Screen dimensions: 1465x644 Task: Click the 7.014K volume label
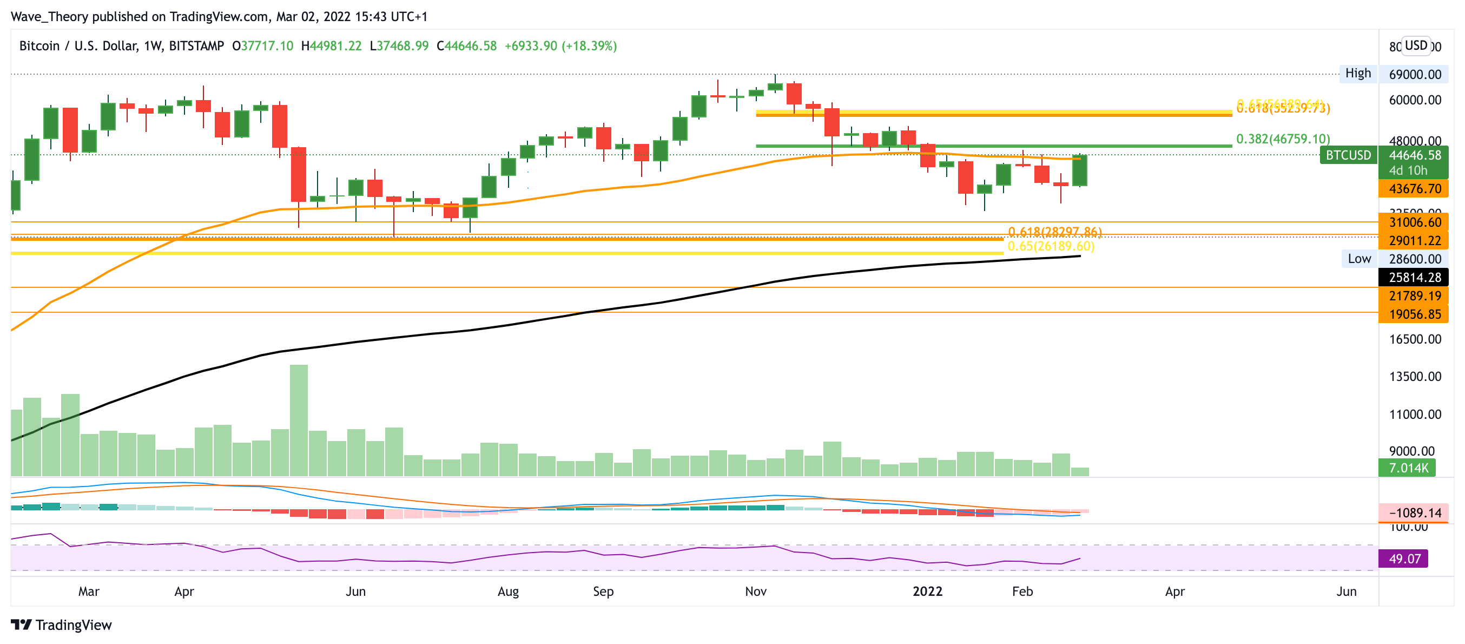pyautogui.click(x=1408, y=468)
